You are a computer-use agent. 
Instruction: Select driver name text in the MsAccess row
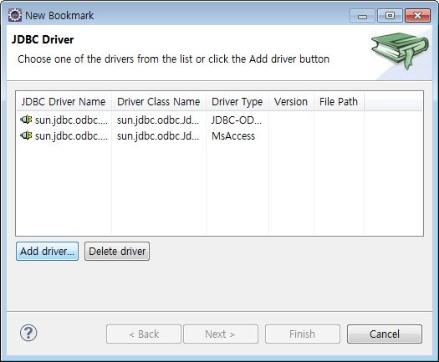click(71, 136)
